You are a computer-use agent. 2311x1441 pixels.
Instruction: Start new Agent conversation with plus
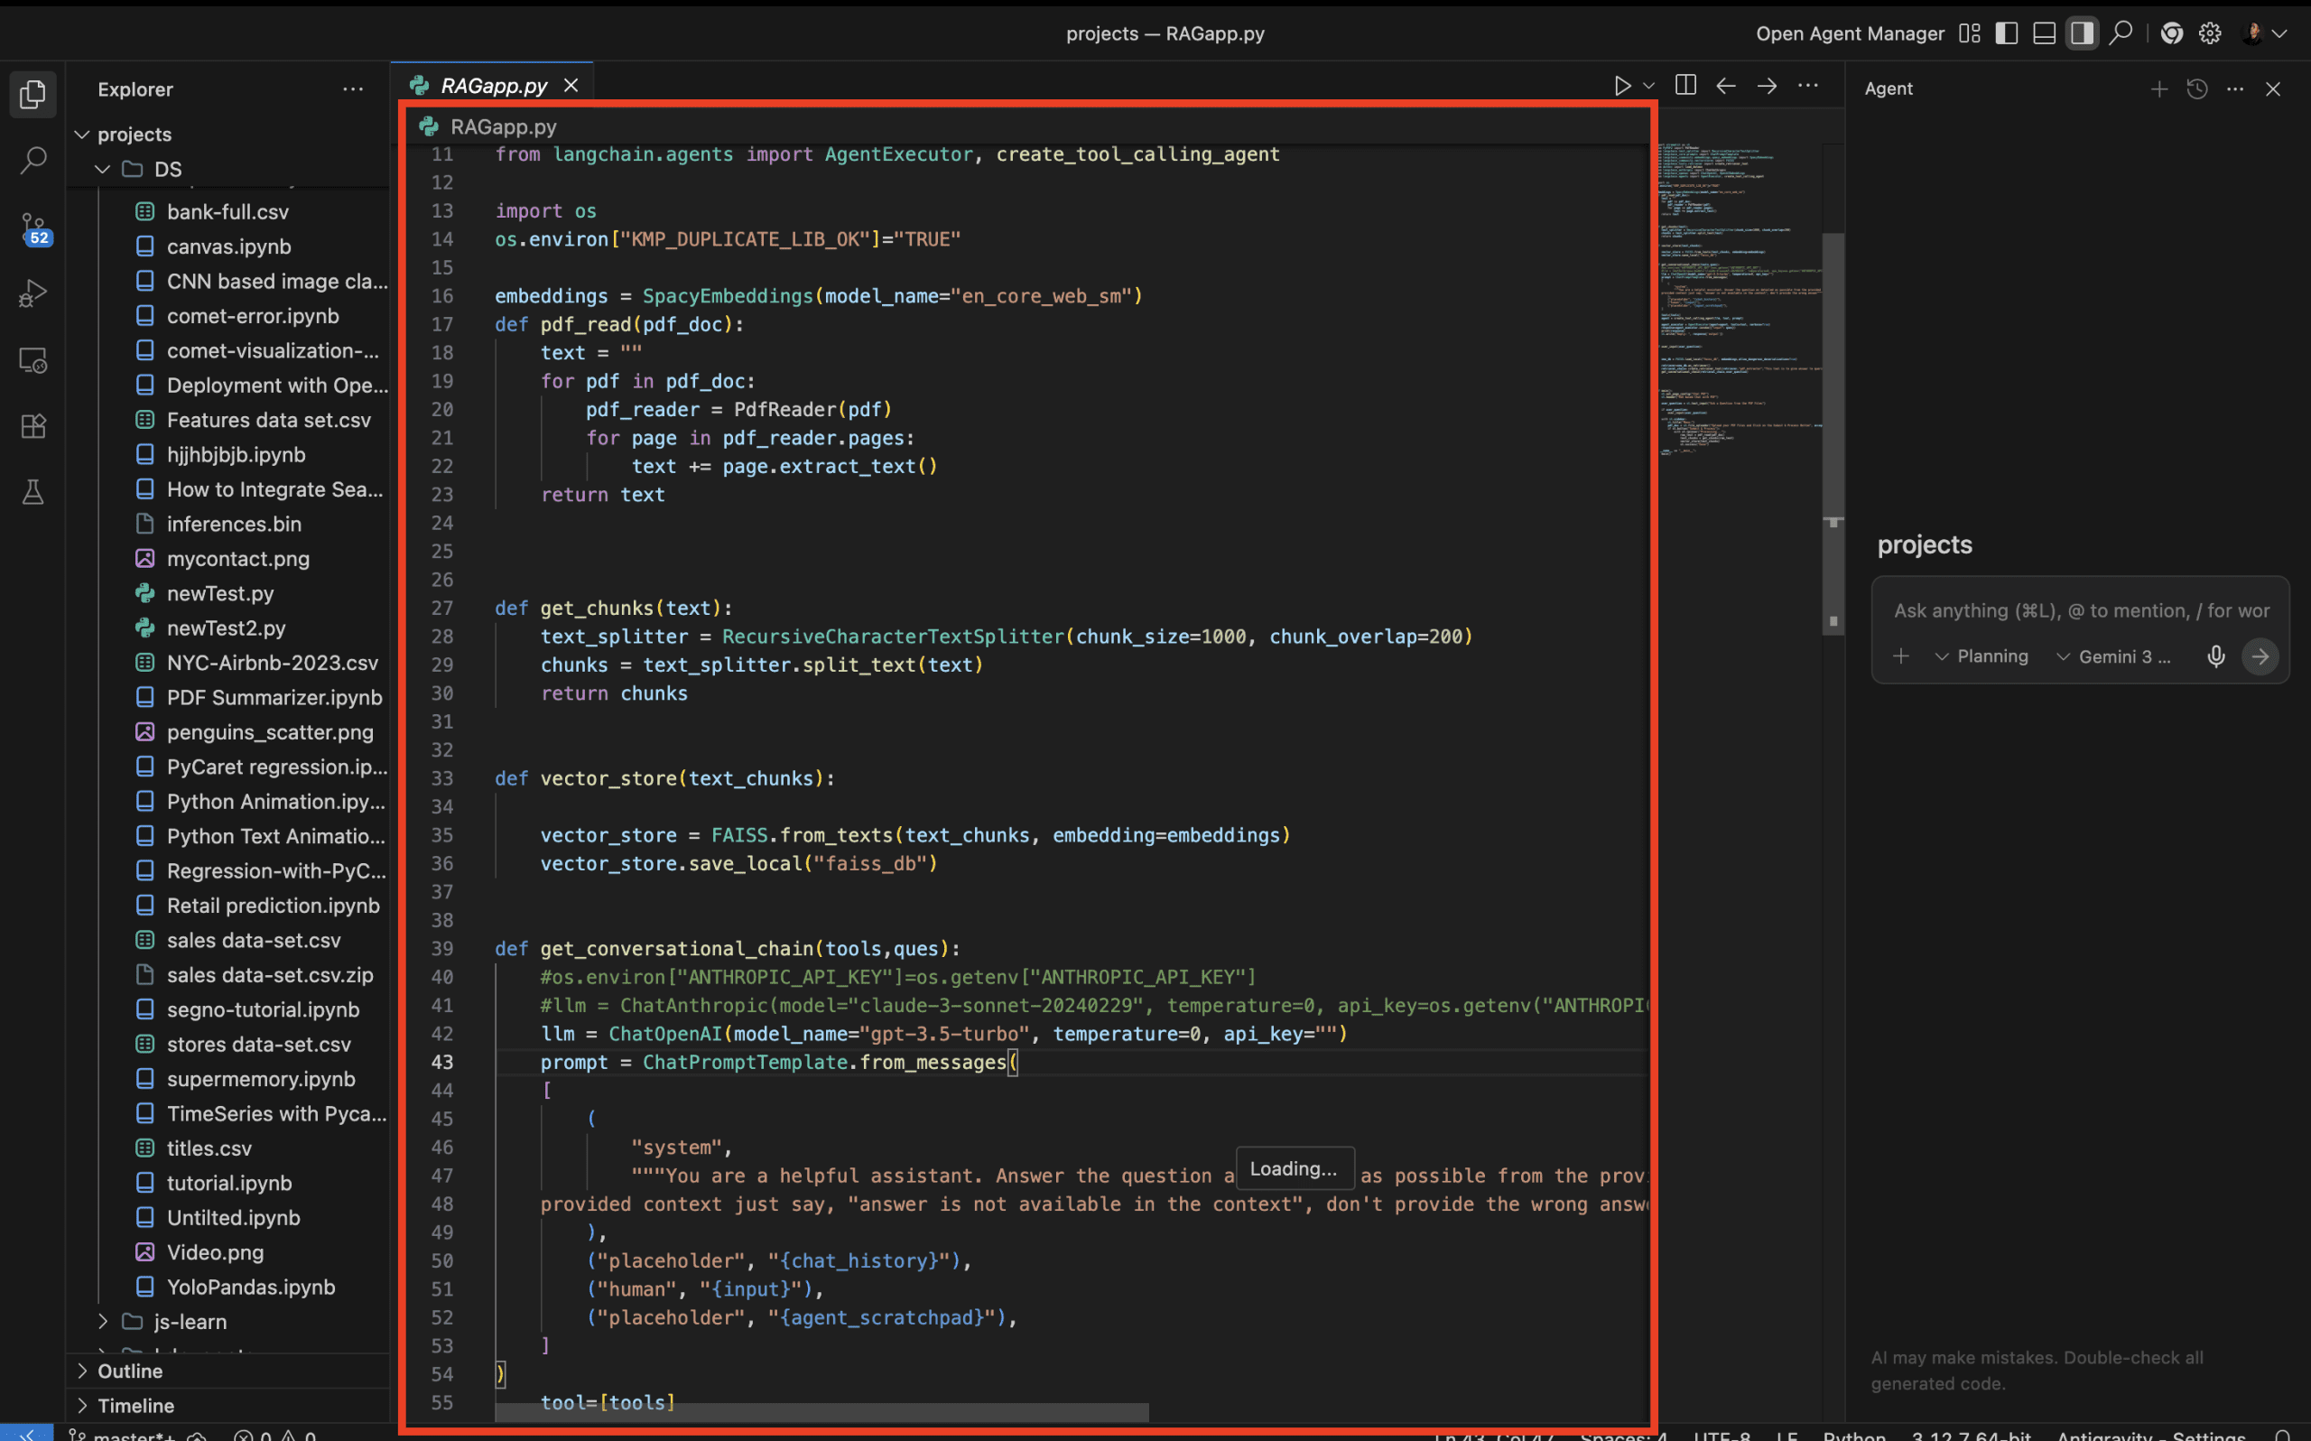coord(2158,88)
